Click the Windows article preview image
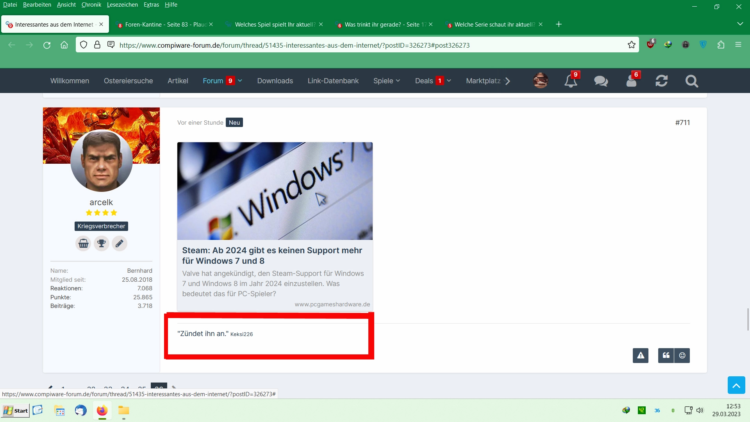Image resolution: width=750 pixels, height=422 pixels. [x=275, y=191]
